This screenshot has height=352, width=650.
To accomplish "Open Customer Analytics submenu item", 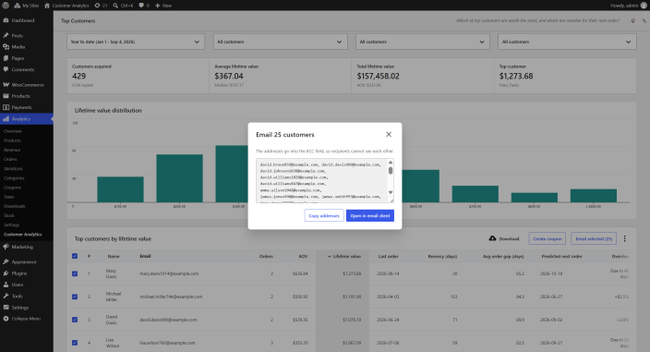I will 23,235.
